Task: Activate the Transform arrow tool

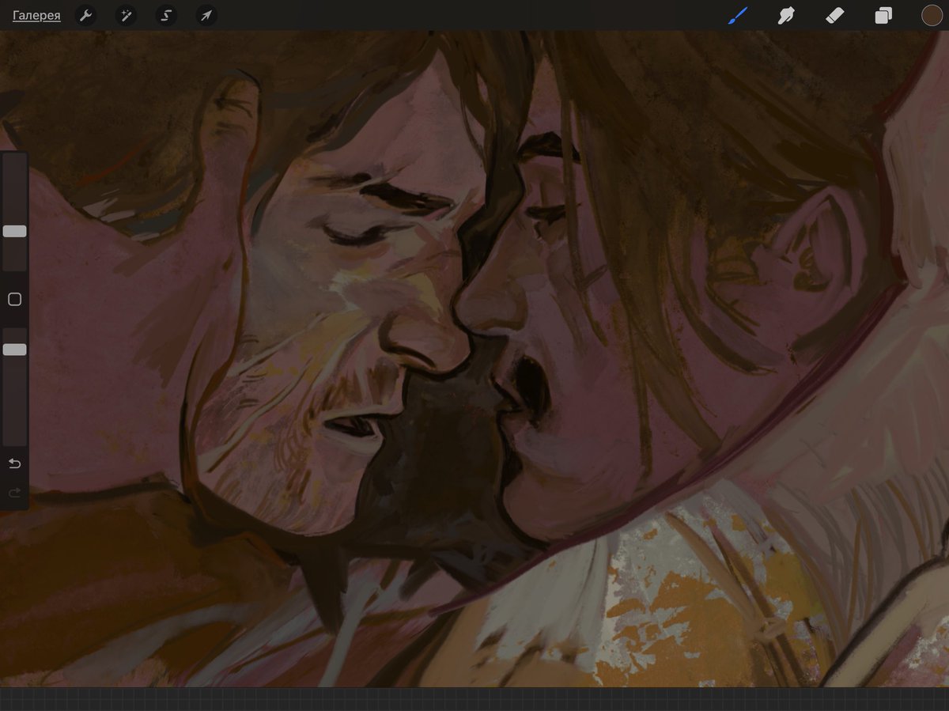Action: 206,15
